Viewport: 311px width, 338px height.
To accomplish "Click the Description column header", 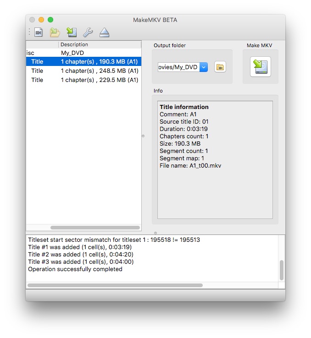I will point(100,44).
